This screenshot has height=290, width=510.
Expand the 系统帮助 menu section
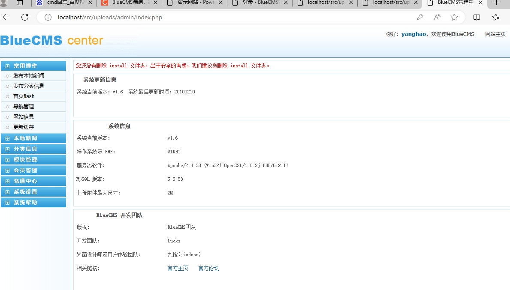[x=33, y=203]
